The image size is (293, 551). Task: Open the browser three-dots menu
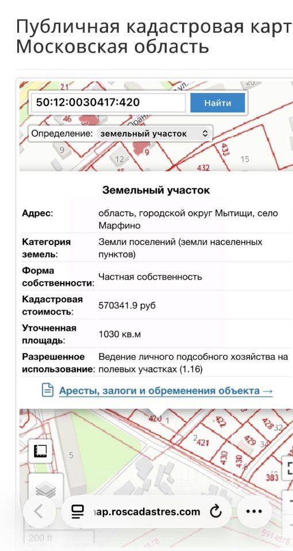254,511
